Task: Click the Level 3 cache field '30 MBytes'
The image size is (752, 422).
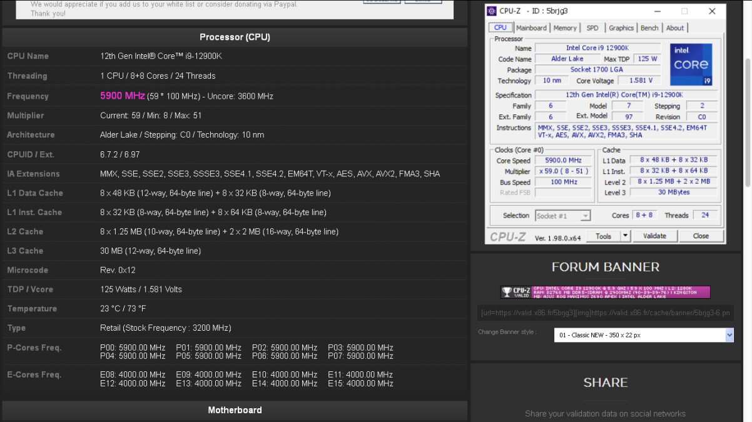Action: (x=674, y=193)
